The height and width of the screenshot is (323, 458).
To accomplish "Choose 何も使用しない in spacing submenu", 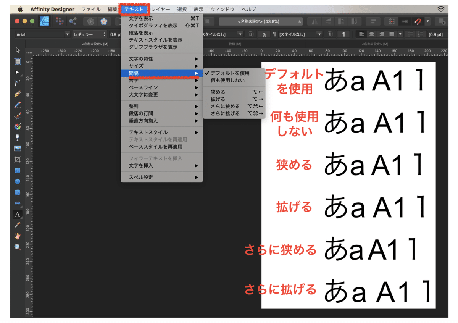I will 234,80.
